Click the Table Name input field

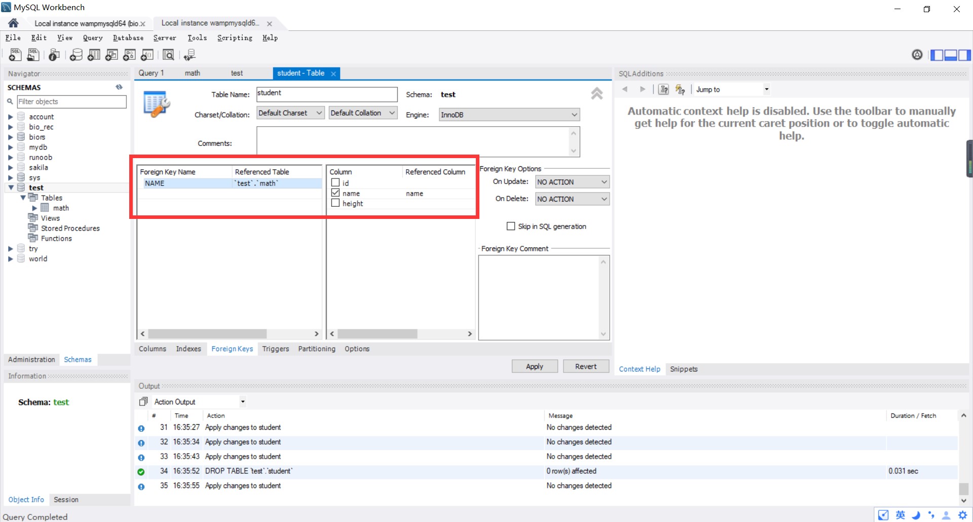click(327, 94)
